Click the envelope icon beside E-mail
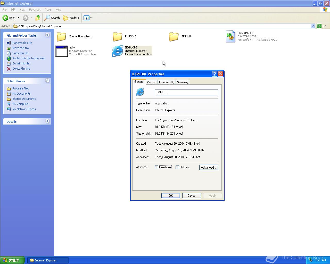The image size is (330, 264). [9, 64]
